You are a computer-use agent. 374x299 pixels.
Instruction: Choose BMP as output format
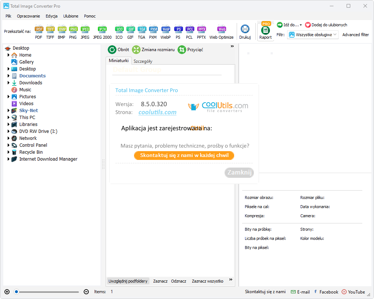[x=61, y=32]
